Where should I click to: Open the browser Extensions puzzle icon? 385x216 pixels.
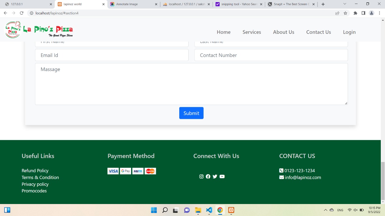point(355,13)
